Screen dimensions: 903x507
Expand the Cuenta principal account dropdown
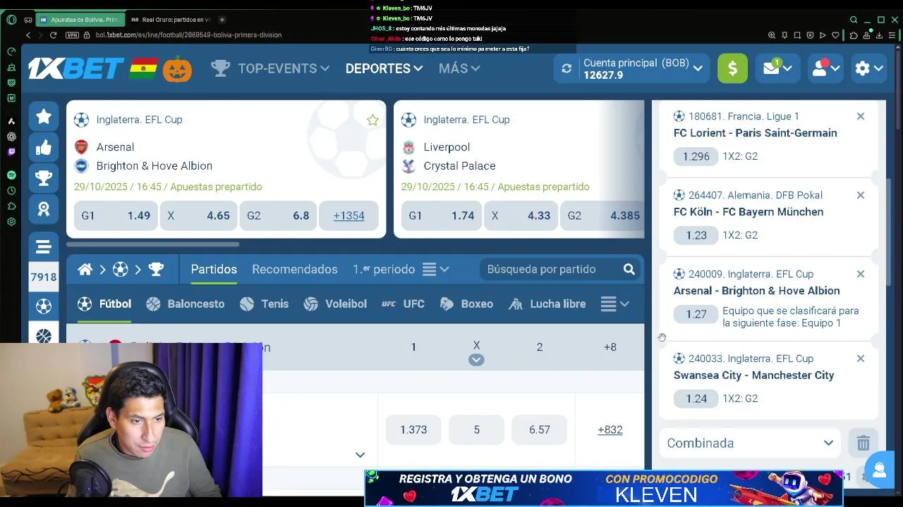(x=698, y=68)
